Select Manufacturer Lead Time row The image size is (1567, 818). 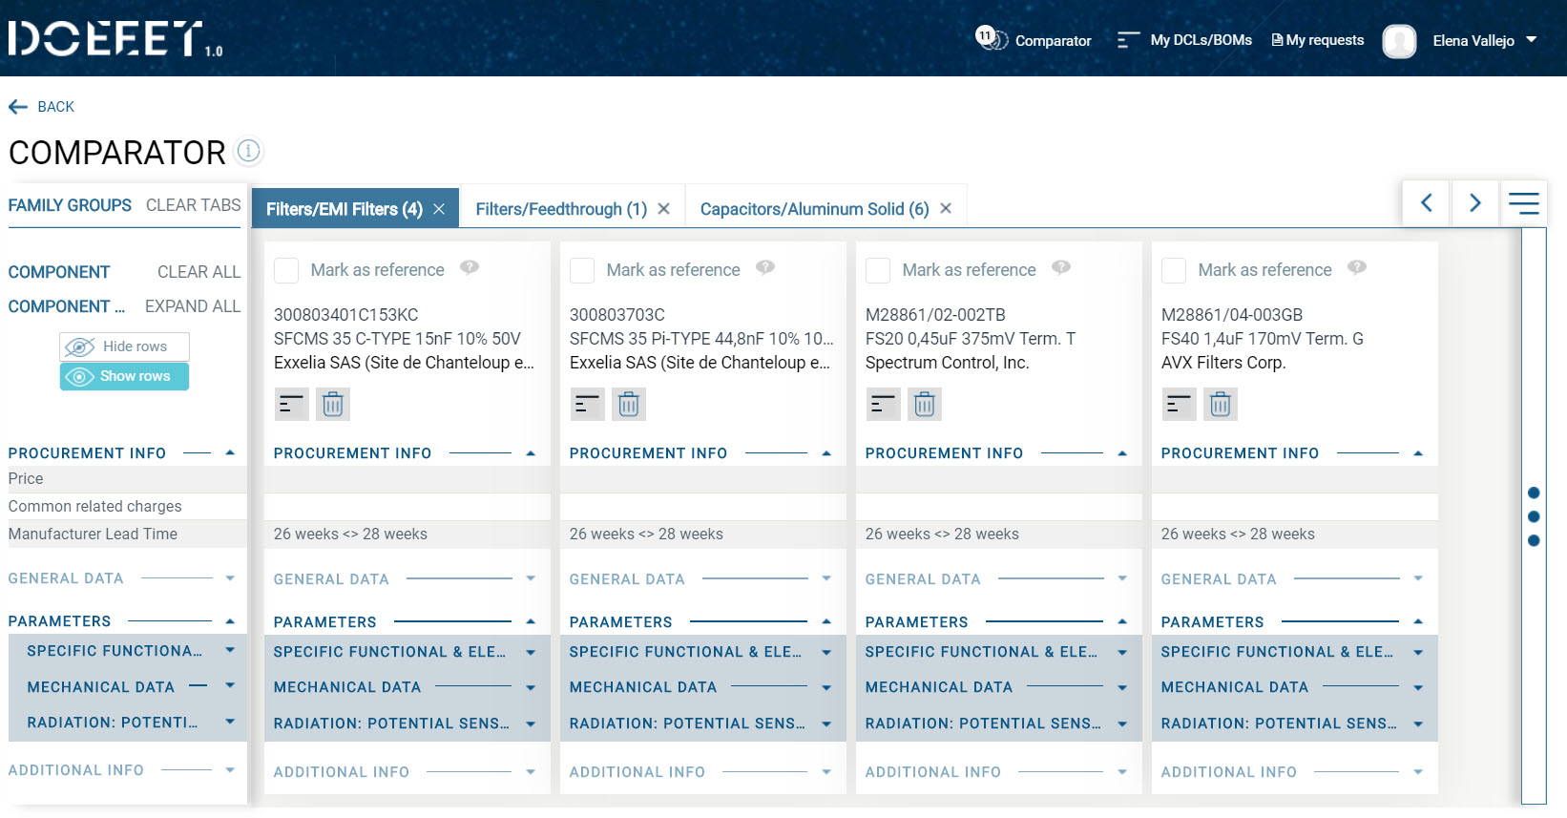(93, 535)
